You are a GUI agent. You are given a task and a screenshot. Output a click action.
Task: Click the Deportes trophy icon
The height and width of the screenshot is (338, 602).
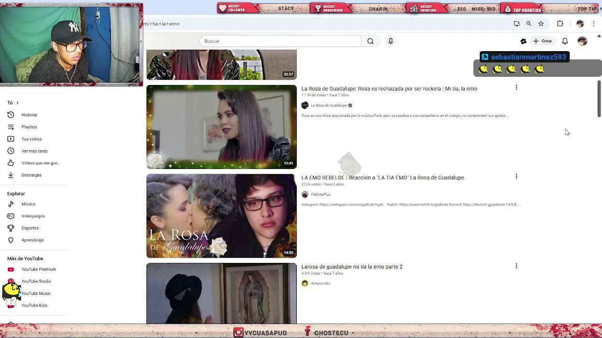[11, 228]
